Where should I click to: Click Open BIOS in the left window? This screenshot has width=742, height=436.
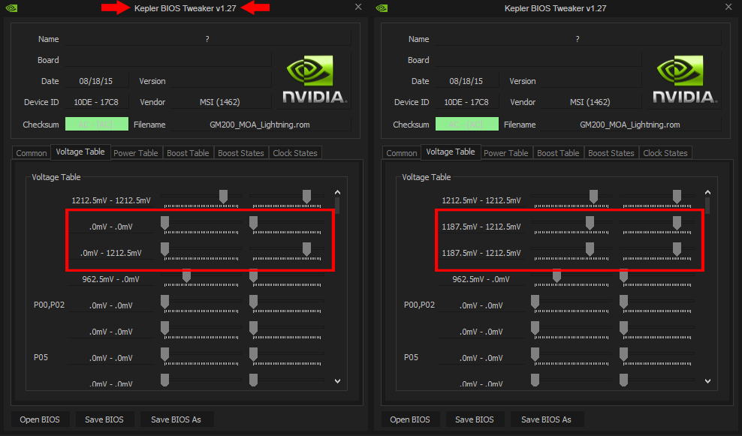(40, 419)
